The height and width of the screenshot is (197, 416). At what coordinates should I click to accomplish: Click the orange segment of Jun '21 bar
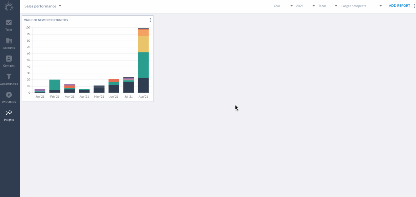coord(114,81)
